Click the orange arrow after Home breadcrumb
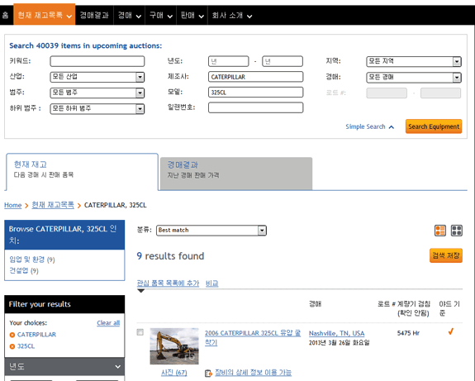475x381 pixels. click(x=26, y=206)
